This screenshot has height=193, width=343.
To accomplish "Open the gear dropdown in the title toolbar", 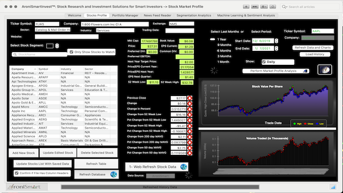I will pos(264,7).
